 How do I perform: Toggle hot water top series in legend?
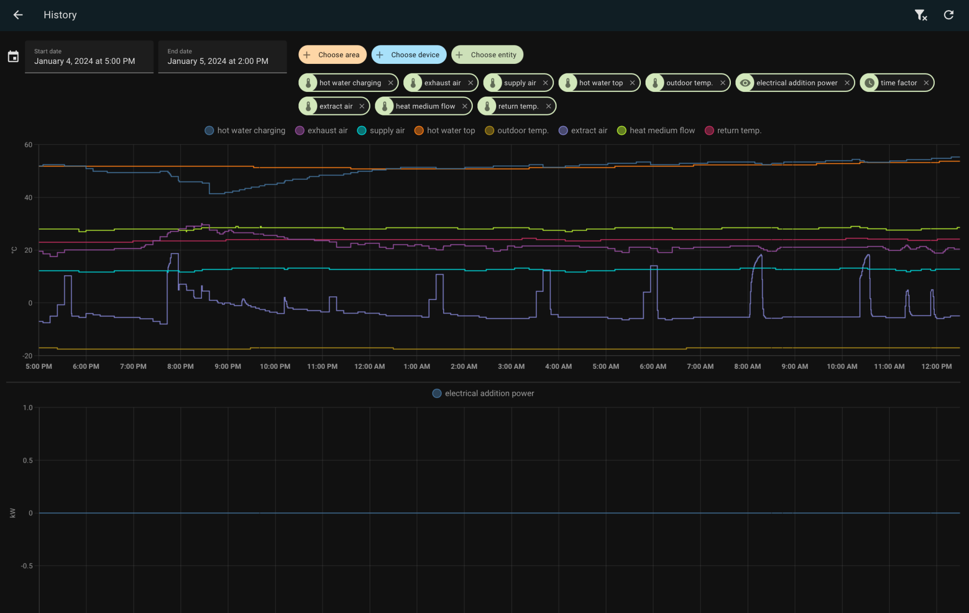pyautogui.click(x=445, y=130)
